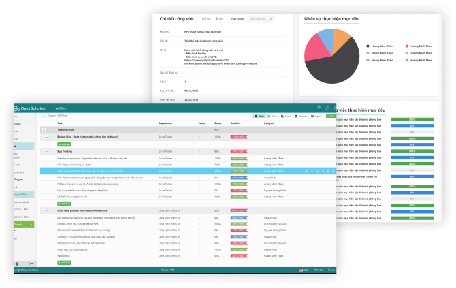Open the Tình trạng status dropdown
The width and height of the screenshot is (456, 288).
tap(261, 19)
